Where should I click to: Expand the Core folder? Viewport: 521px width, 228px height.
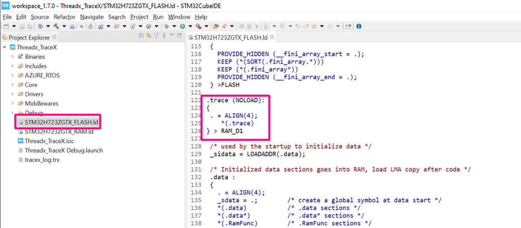[13, 85]
